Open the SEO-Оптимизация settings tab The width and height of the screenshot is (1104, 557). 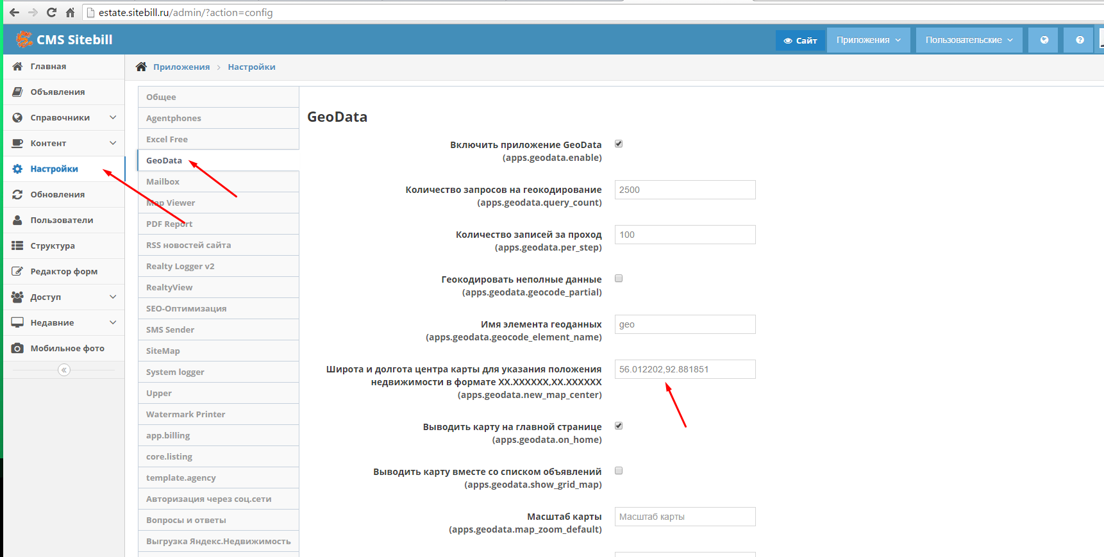(x=219, y=308)
